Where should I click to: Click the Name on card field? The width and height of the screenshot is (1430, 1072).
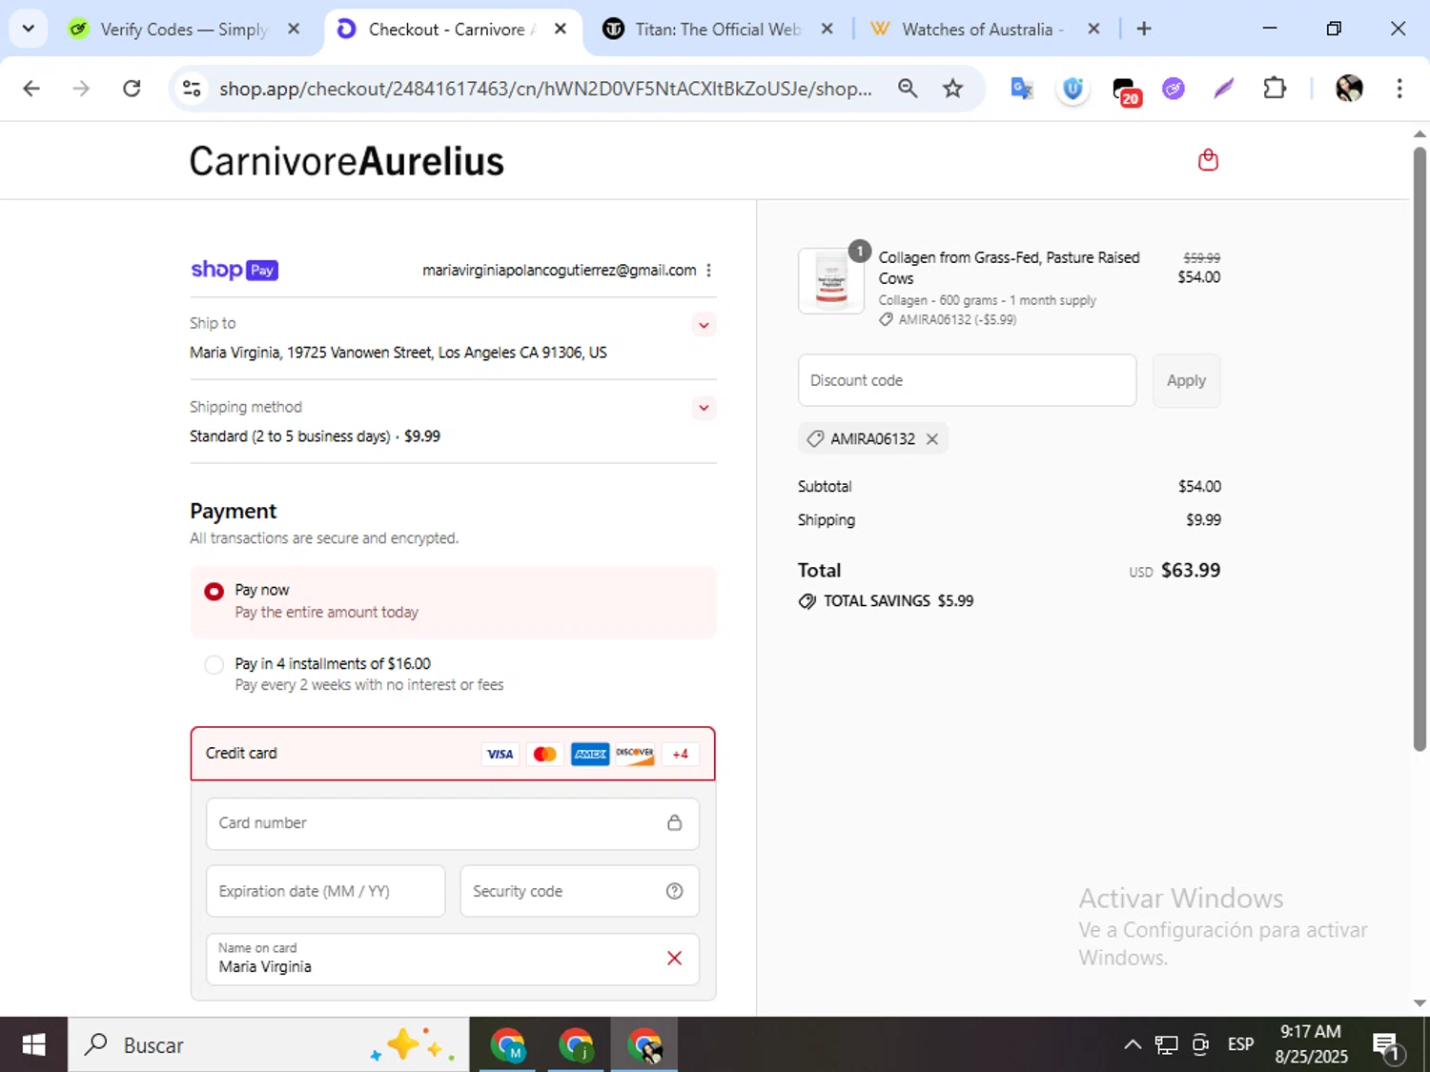point(452,959)
